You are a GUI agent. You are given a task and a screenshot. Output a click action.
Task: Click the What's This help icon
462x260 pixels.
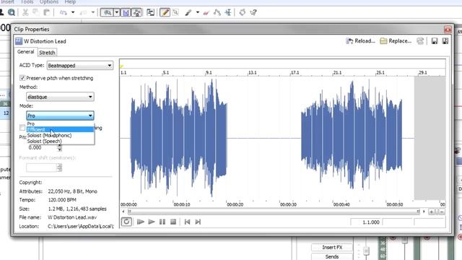tap(253, 12)
